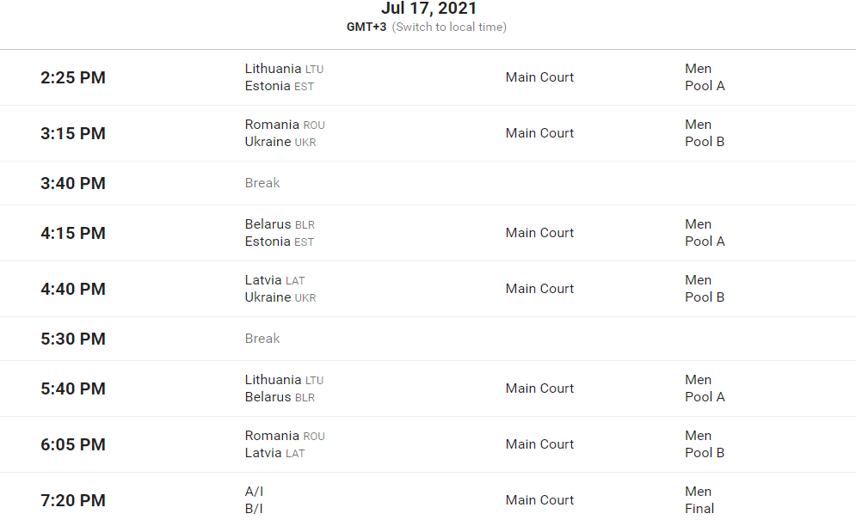Select Lithuania in the 2:25 PM game
The width and height of the screenshot is (856, 526).
273,69
